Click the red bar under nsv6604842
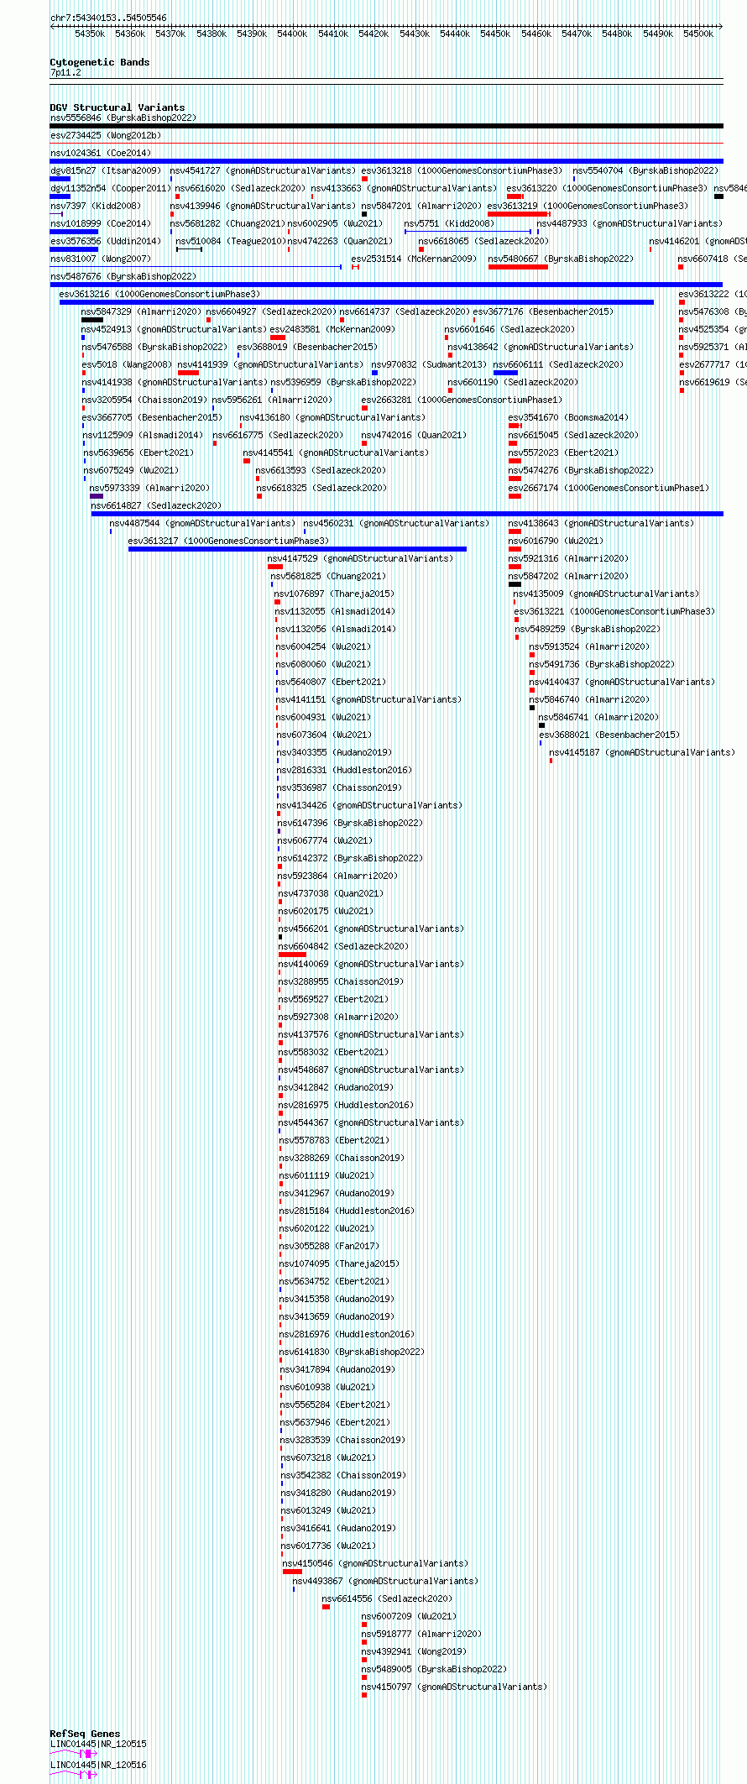Screen dimensions: 747x1784 click(x=292, y=955)
